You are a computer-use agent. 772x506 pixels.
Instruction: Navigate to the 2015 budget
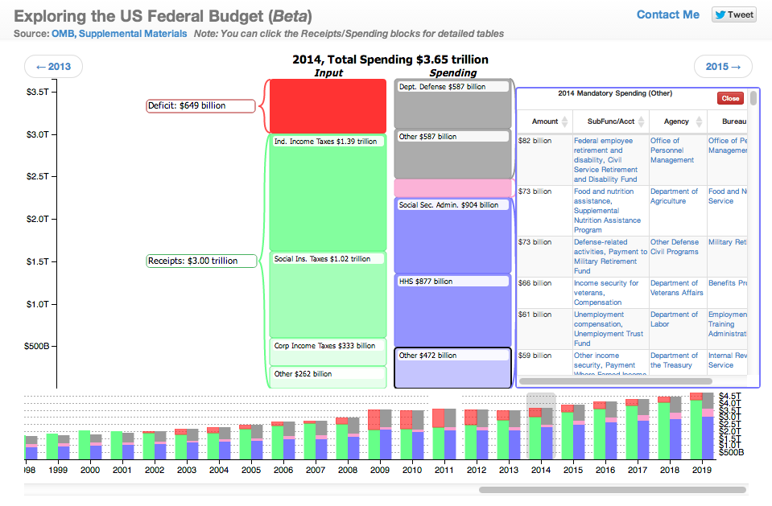coord(722,67)
